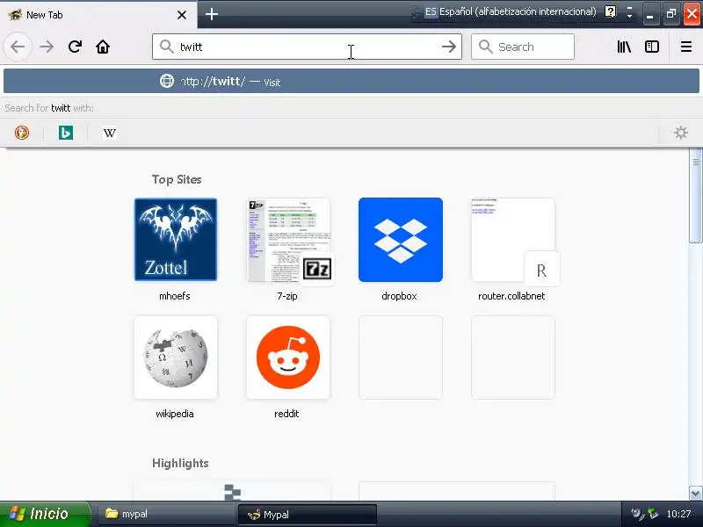Toggle the sidebar view icon
This screenshot has width=703, height=527.
[651, 47]
